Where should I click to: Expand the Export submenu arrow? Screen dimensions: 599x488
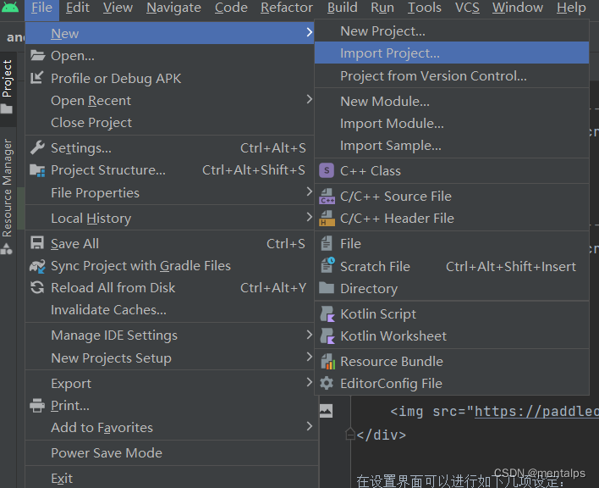tap(310, 382)
